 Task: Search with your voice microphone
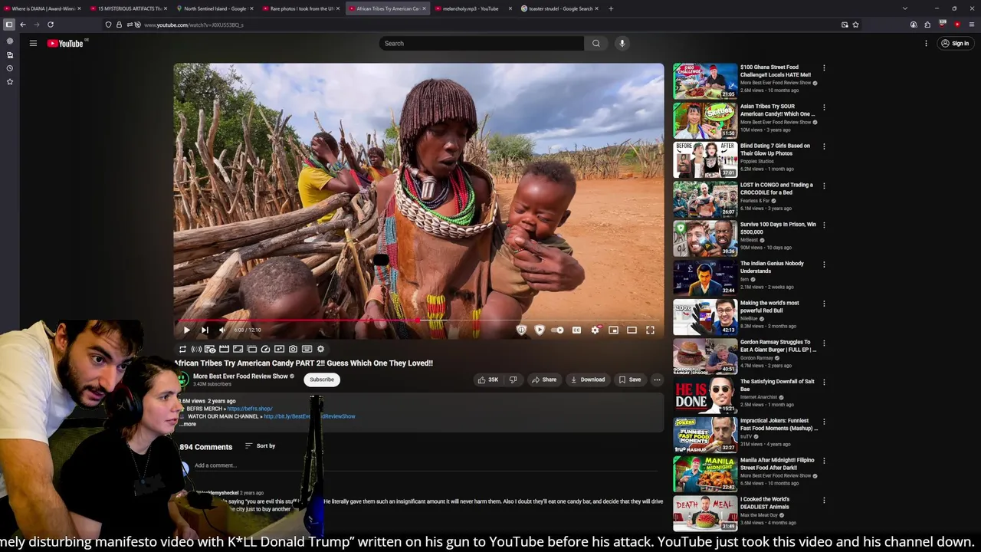coord(622,43)
